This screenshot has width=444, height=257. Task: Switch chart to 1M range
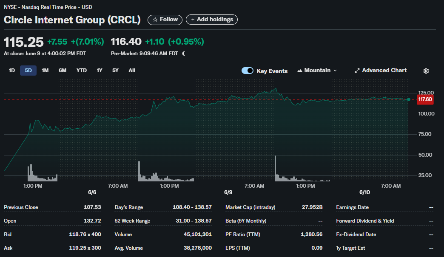46,71
